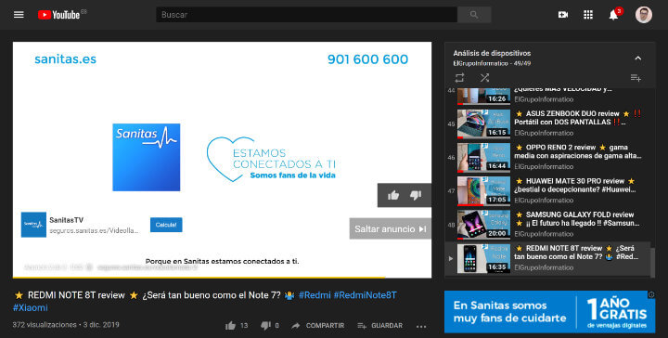This screenshot has width=668, height=338.
Task: Click the Sanitas blue logo in video
Action: click(147, 157)
